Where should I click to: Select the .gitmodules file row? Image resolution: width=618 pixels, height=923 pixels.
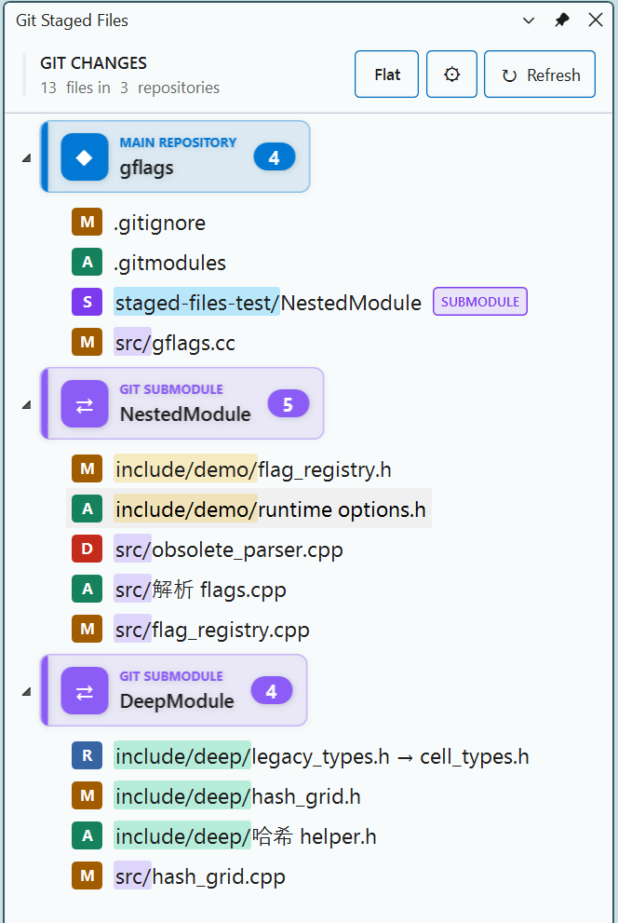(x=149, y=262)
